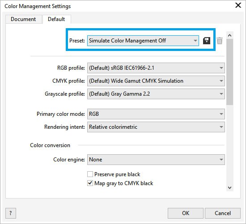Expand the CMYK profile dropdown
246x224 pixels.
pos(156,81)
